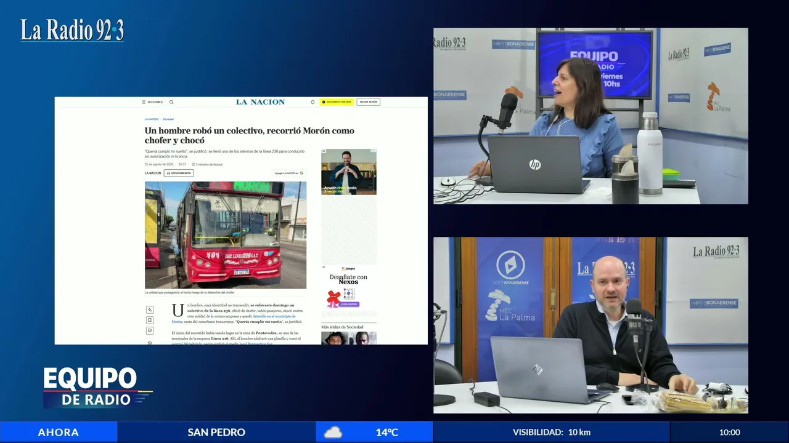The image size is (789, 443).
Task: Click the yellow Suscribite subscription button
Action: click(x=337, y=102)
